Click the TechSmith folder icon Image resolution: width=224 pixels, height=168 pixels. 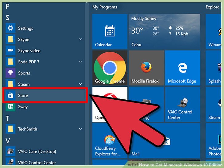coord(10,129)
